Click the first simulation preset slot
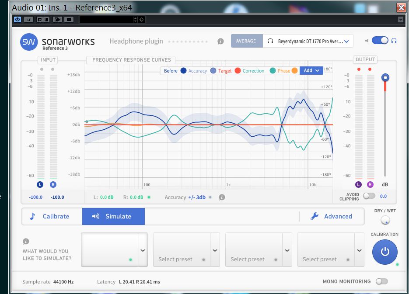409x294 pixels. coord(109,250)
